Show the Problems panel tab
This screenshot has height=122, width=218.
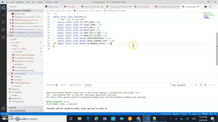coord(50,85)
